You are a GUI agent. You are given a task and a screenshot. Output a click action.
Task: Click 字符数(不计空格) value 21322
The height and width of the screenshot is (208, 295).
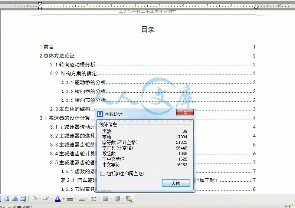[x=182, y=142]
